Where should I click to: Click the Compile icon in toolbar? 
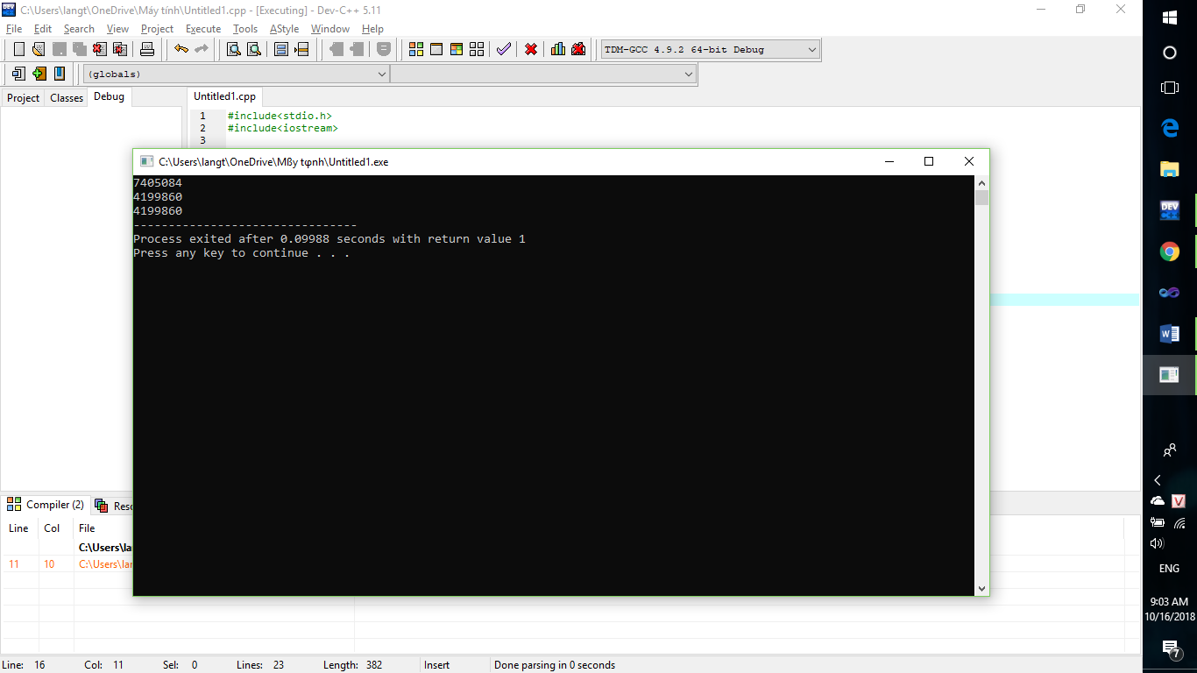pos(416,49)
